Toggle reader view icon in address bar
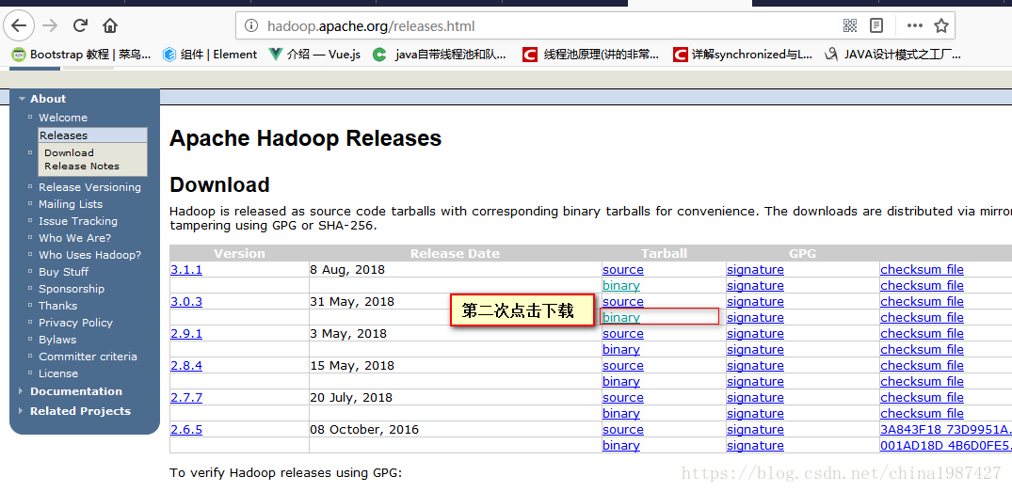 tap(875, 25)
